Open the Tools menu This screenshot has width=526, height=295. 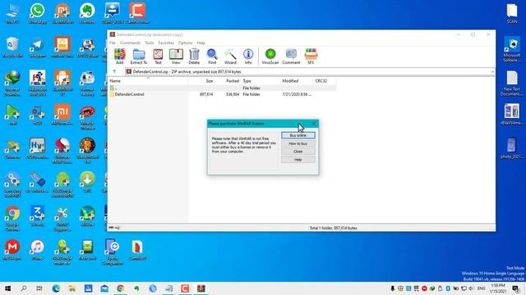pos(150,43)
